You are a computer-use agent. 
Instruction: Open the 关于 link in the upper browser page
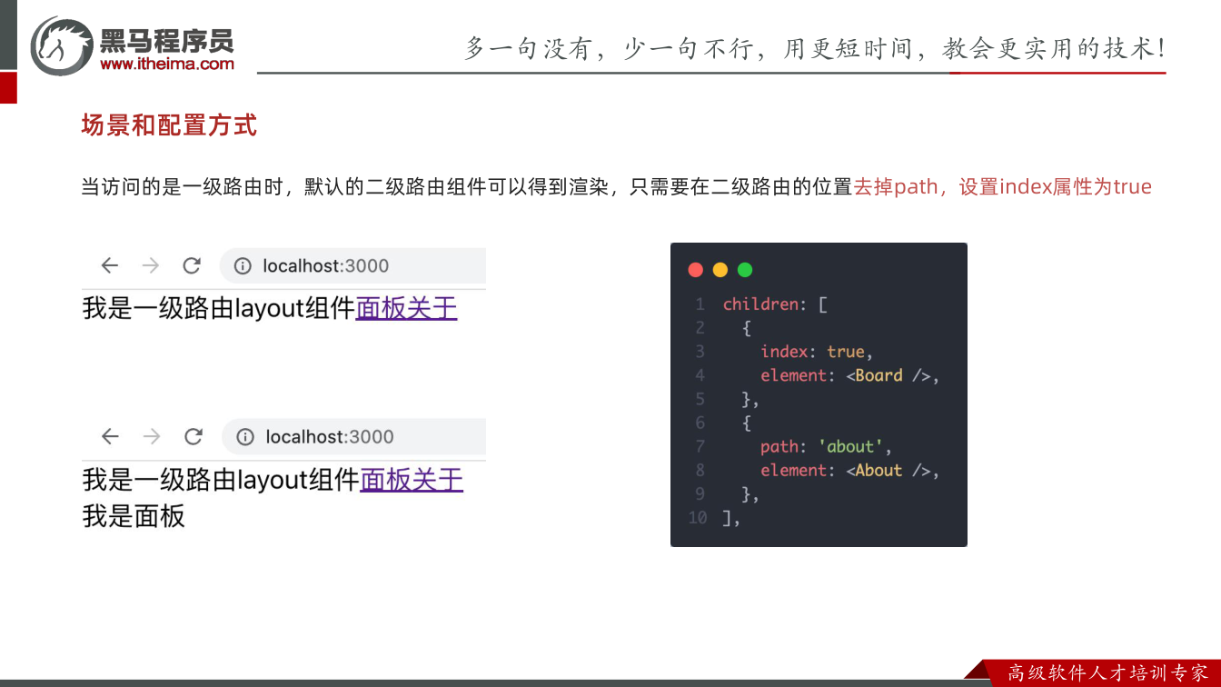point(432,309)
